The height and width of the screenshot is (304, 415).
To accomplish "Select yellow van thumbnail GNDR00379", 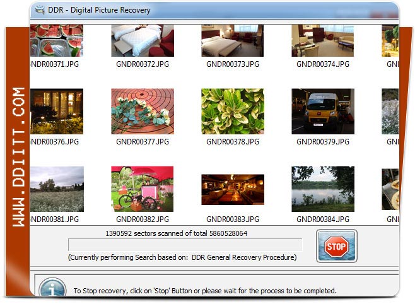I will (x=323, y=112).
